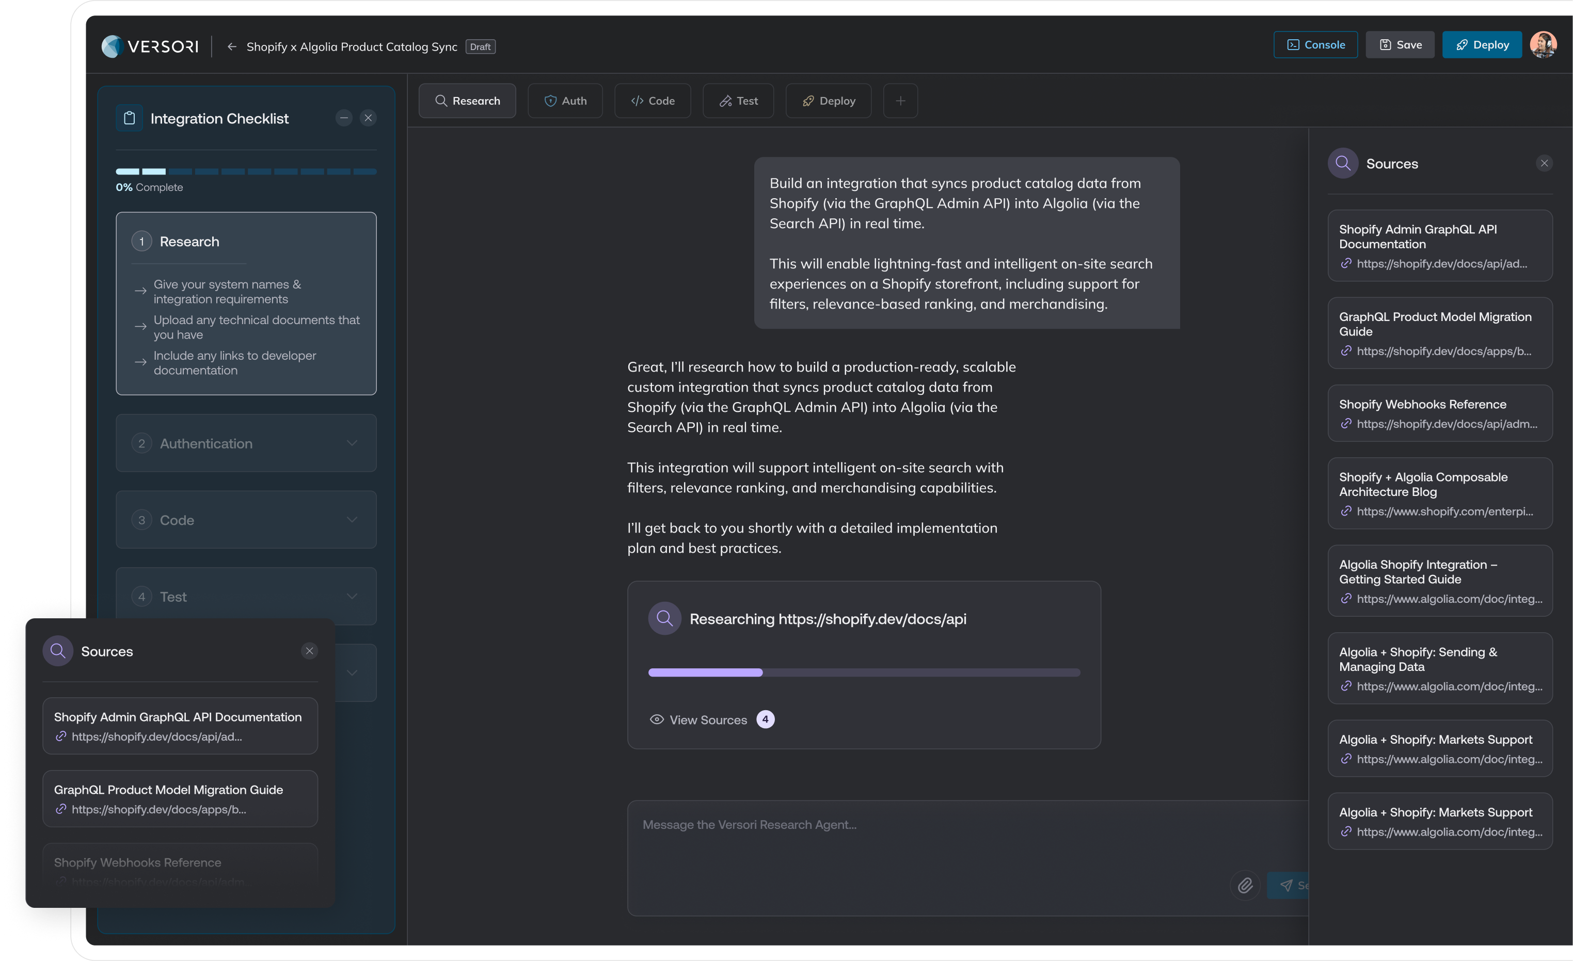Switch to the Research tab

pyautogui.click(x=467, y=101)
